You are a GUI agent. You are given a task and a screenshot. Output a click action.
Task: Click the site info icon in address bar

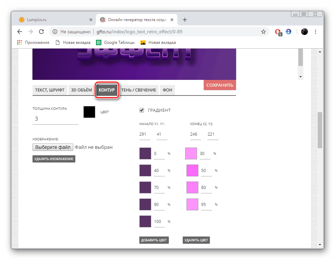[x=55, y=32]
